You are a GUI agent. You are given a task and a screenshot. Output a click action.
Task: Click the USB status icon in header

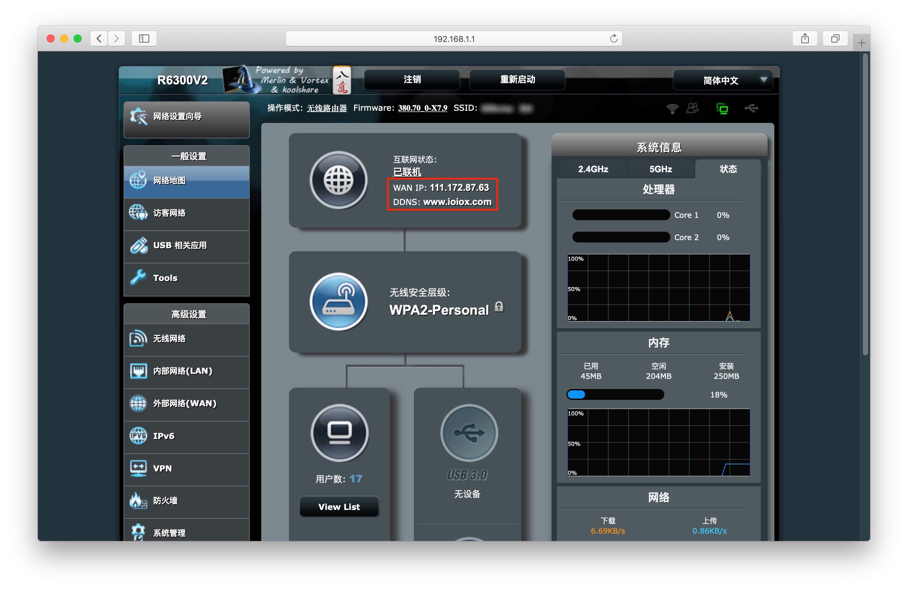pos(751,109)
